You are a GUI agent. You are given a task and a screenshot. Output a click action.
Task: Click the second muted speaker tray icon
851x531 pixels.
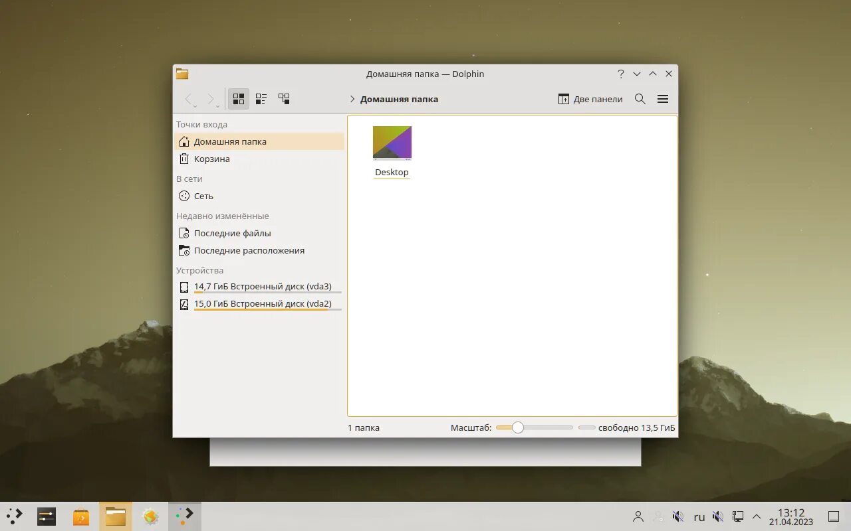718,516
